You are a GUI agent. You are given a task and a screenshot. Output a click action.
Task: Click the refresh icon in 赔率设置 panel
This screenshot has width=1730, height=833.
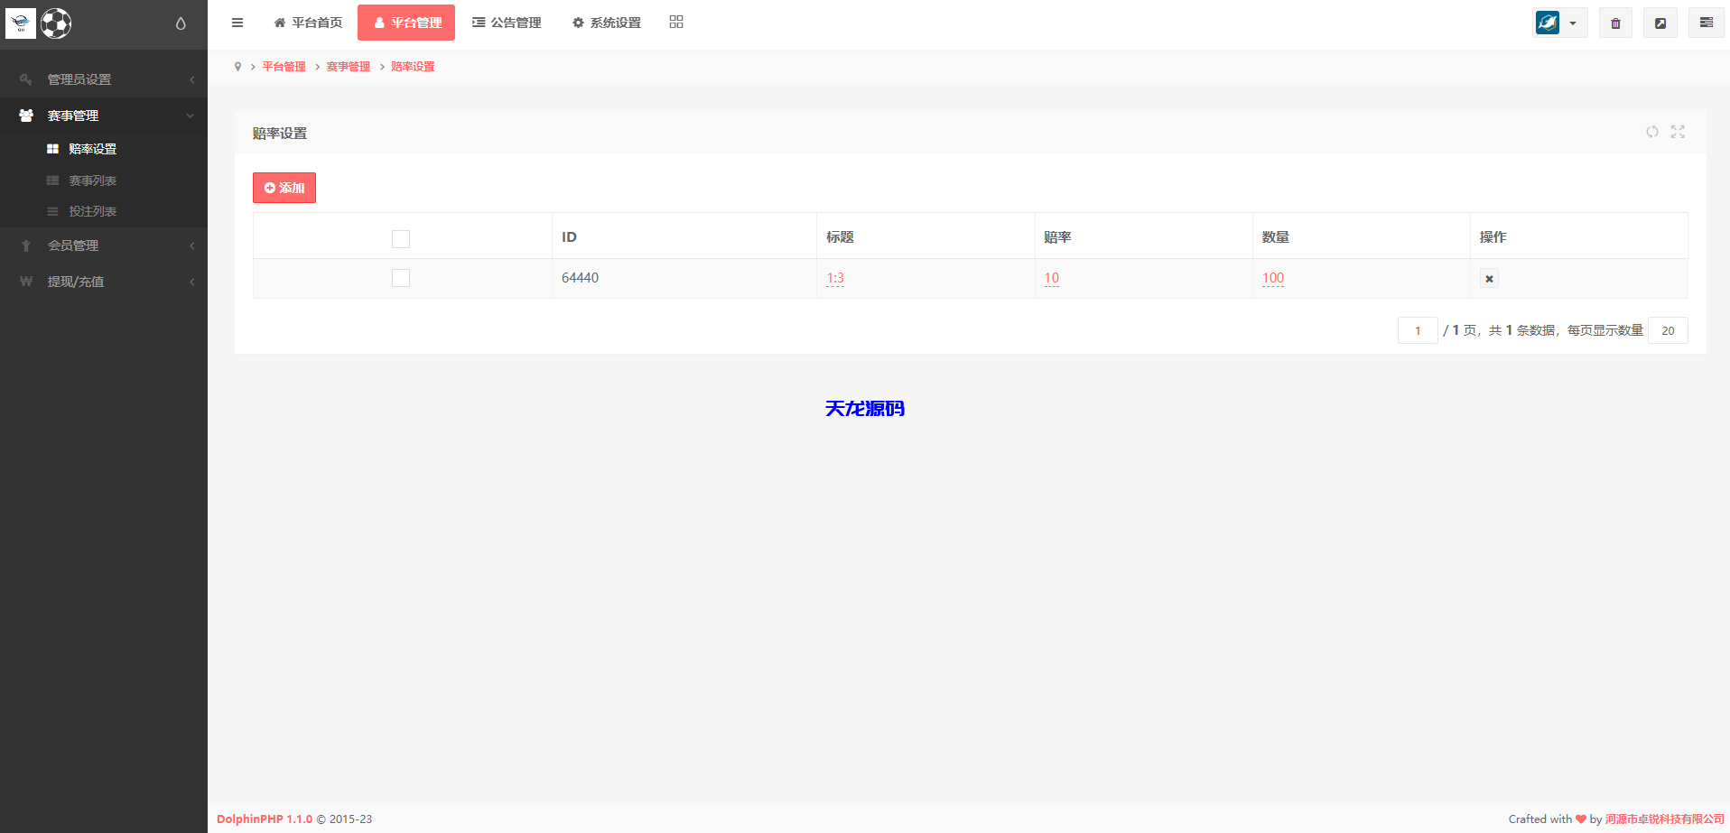click(x=1651, y=132)
